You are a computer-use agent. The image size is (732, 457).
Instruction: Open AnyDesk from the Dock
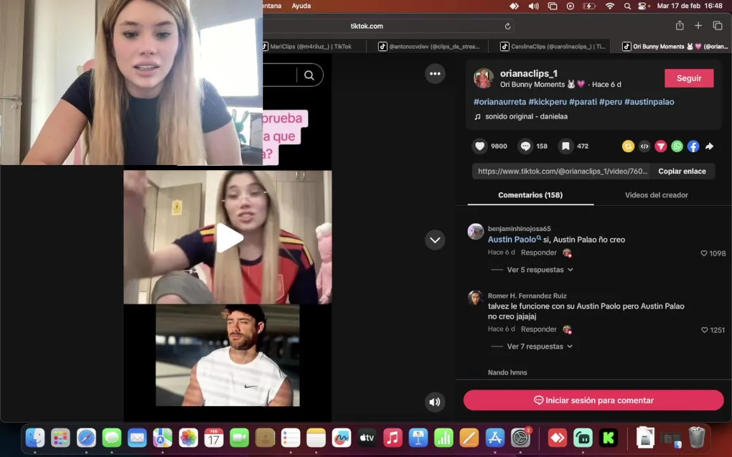tap(557, 437)
